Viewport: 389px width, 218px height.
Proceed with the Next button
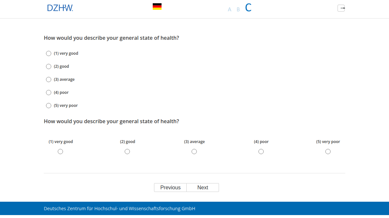click(203, 187)
